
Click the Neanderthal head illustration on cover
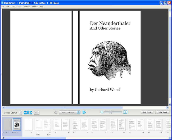[x=110, y=61]
